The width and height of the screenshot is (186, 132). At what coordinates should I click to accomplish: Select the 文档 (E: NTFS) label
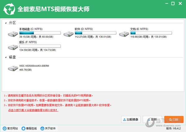[139, 29]
